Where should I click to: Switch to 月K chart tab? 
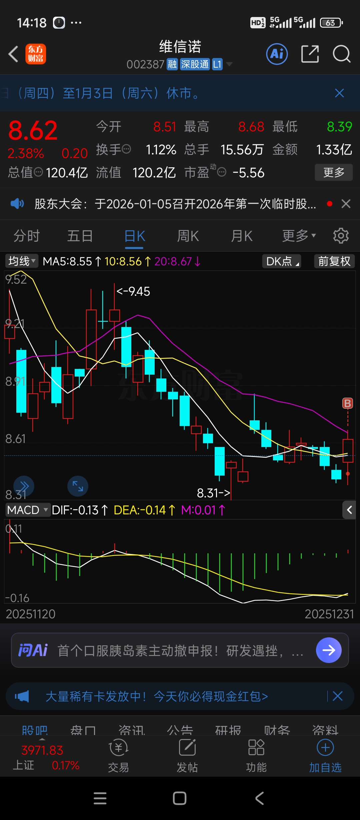pos(242,236)
